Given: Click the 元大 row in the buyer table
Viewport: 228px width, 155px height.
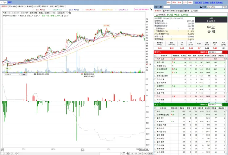Looking at the screenshot, I should 189,96.
